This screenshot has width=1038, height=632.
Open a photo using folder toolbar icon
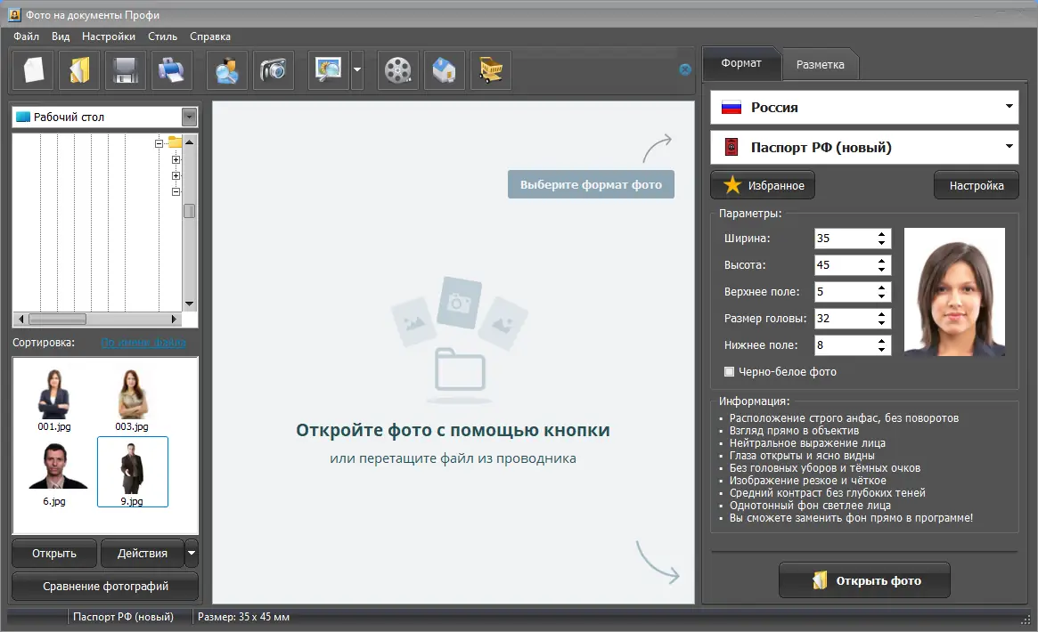pyautogui.click(x=78, y=70)
